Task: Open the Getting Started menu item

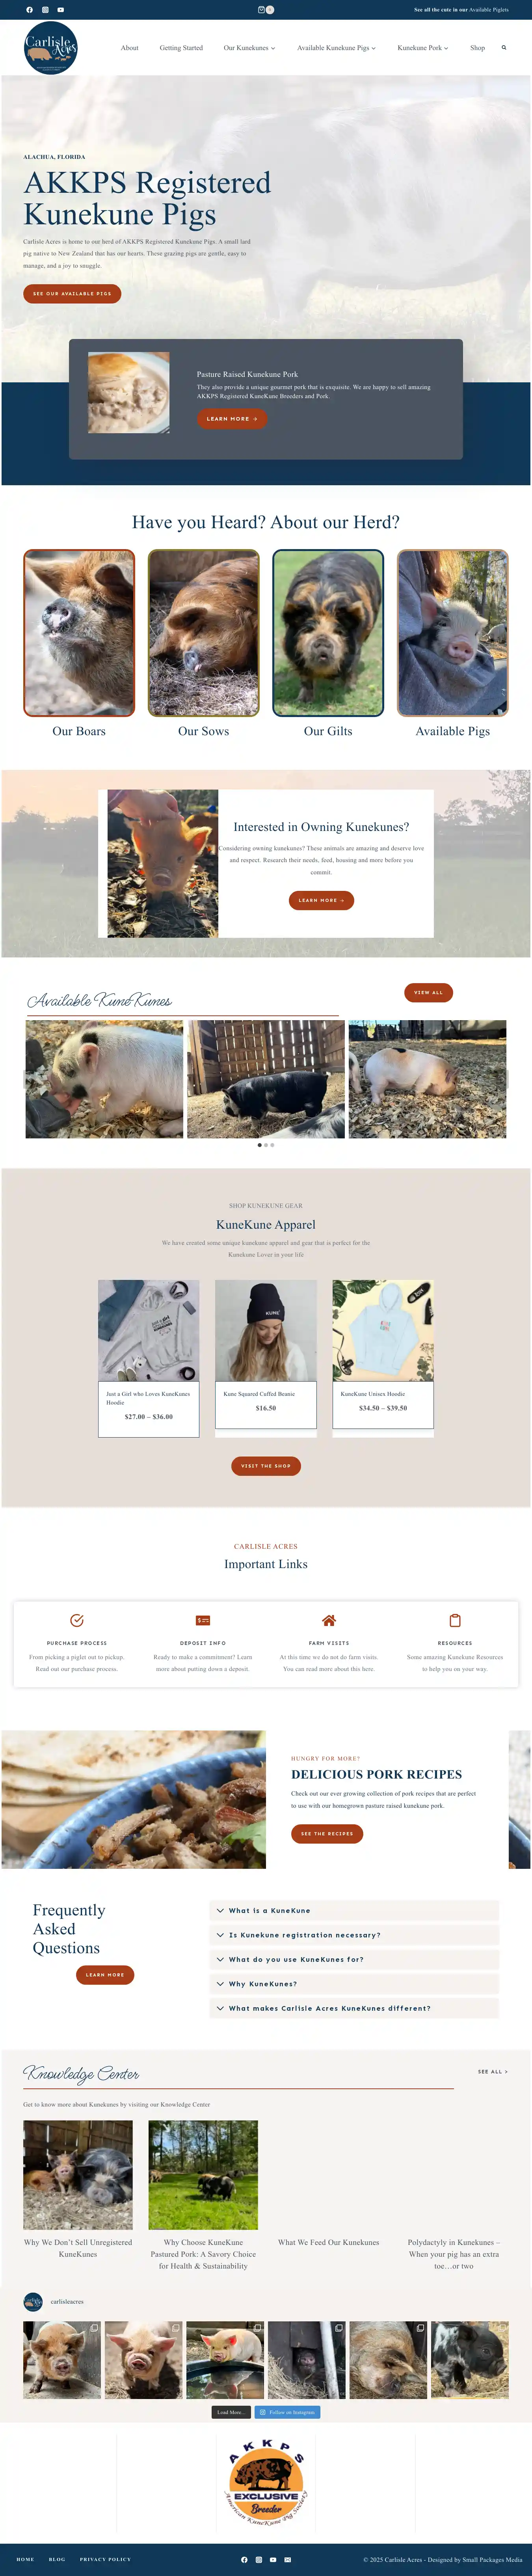Action: [181, 48]
